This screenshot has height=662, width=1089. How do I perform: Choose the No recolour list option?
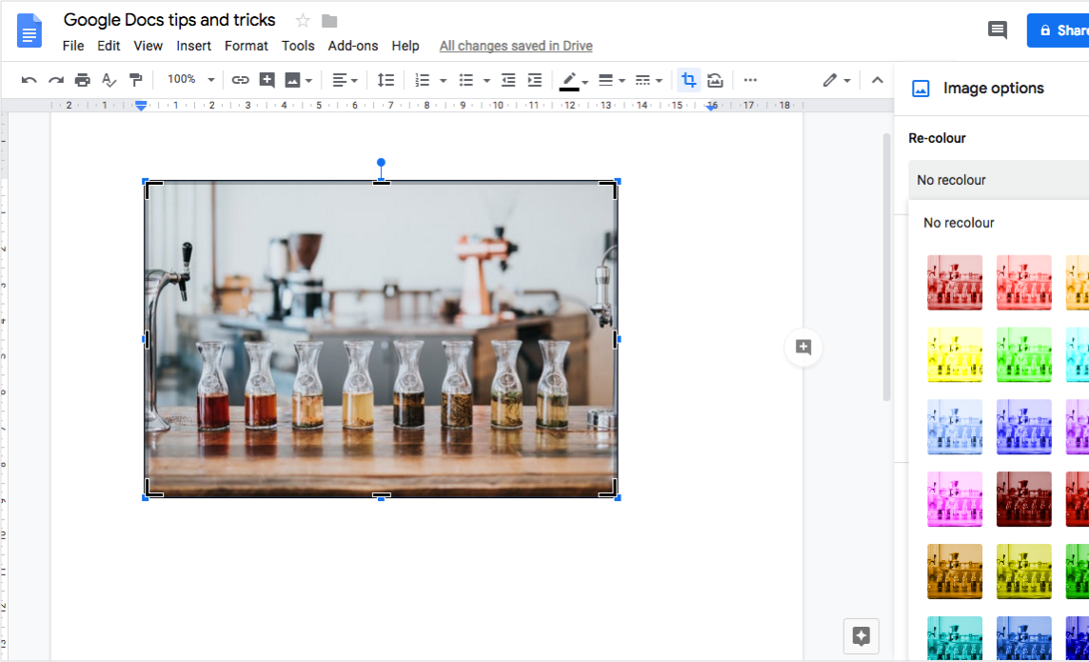(959, 223)
